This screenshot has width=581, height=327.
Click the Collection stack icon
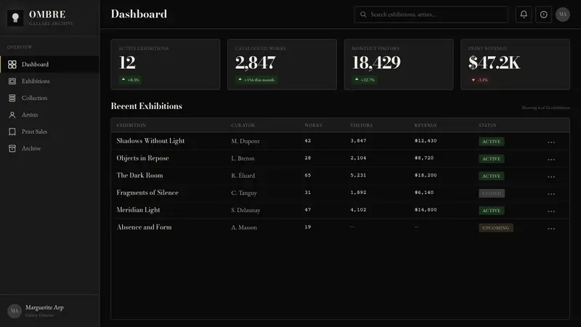pyautogui.click(x=12, y=98)
